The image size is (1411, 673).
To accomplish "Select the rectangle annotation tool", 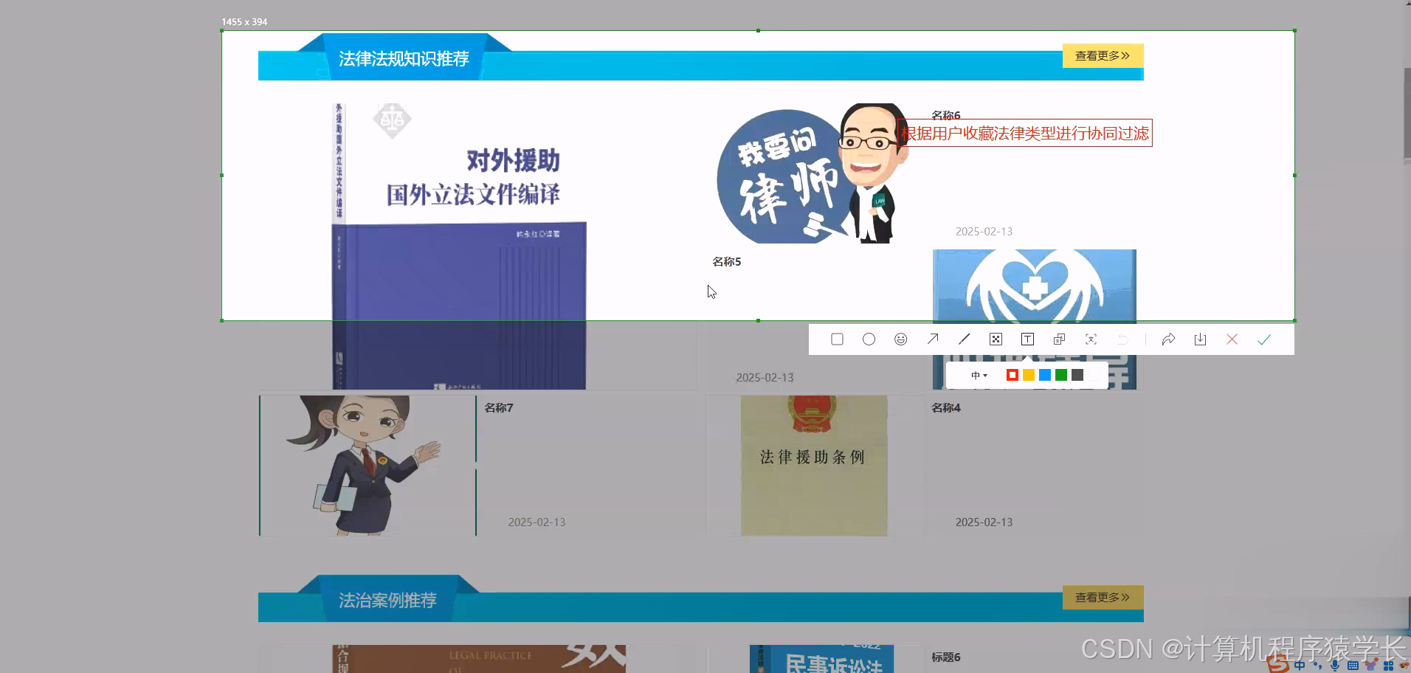I will point(837,339).
